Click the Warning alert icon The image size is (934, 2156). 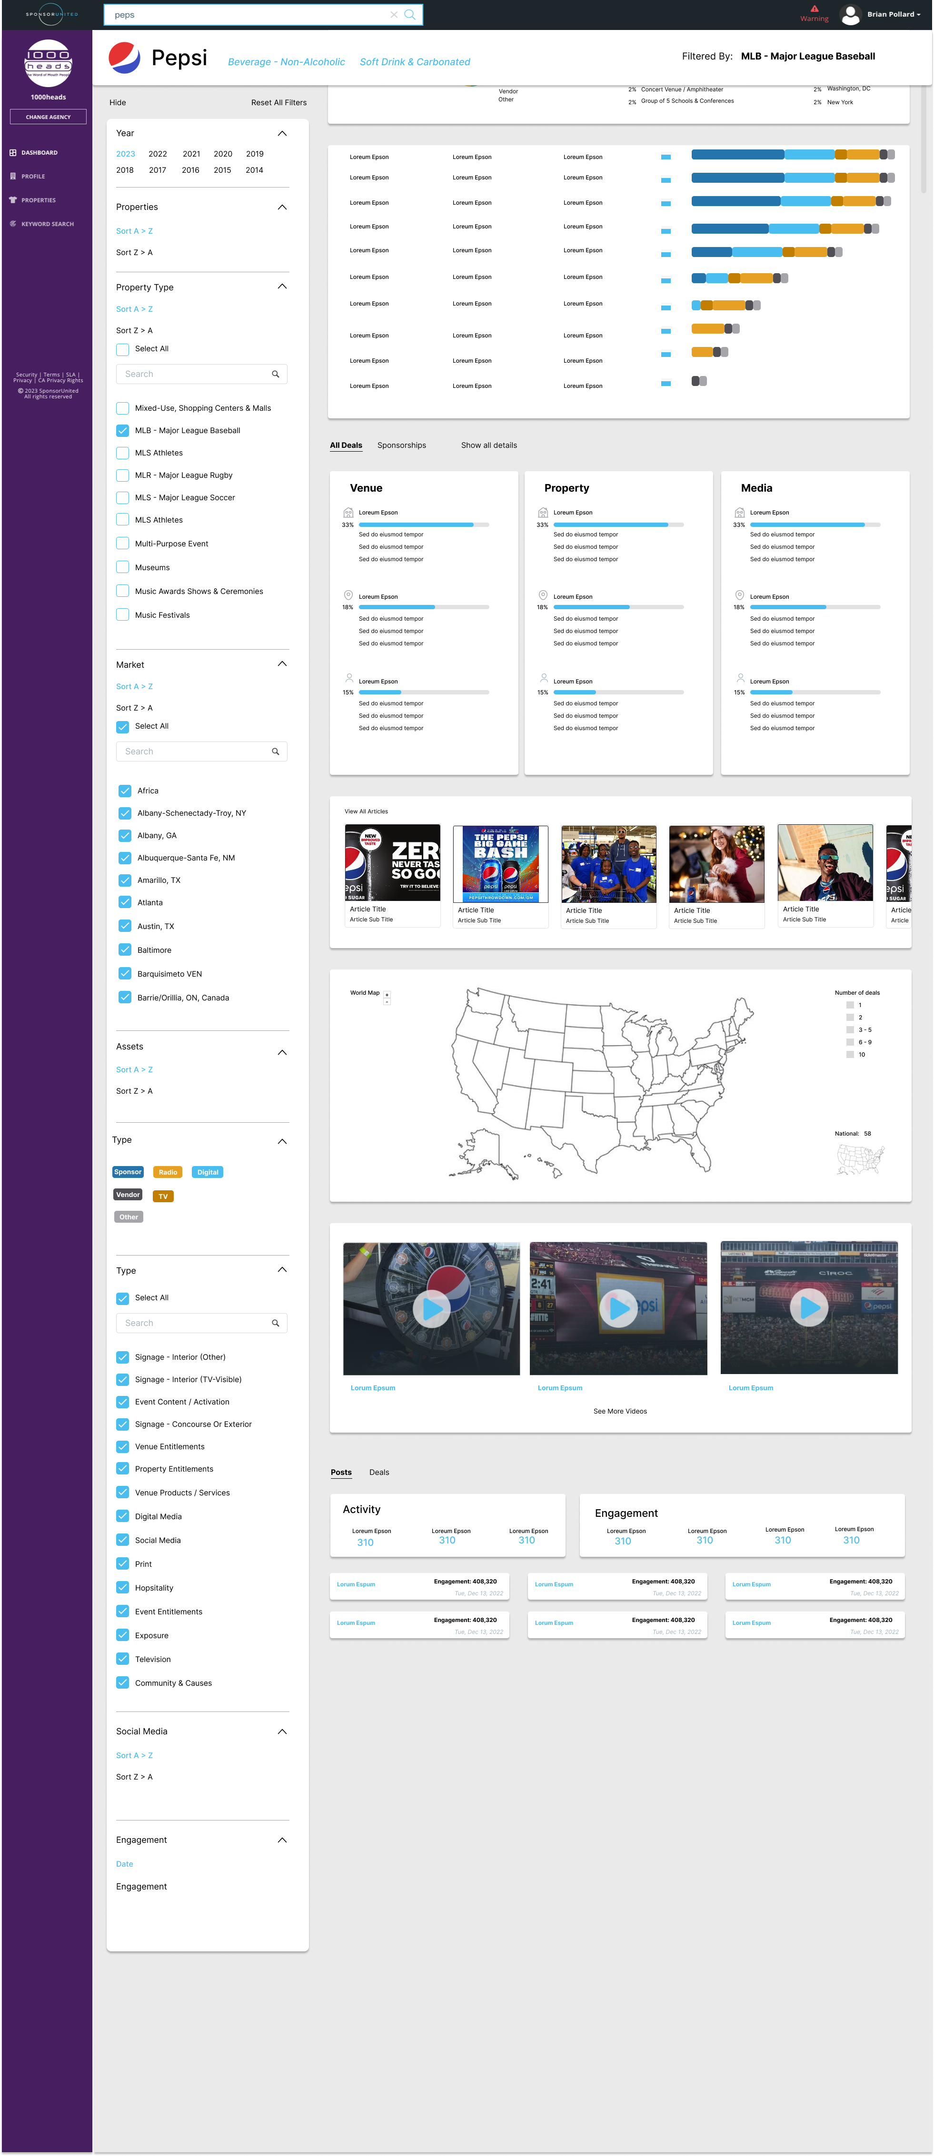[x=814, y=9]
